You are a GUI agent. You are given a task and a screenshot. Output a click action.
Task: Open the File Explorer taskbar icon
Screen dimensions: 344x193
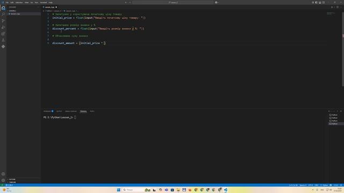tap(178, 190)
